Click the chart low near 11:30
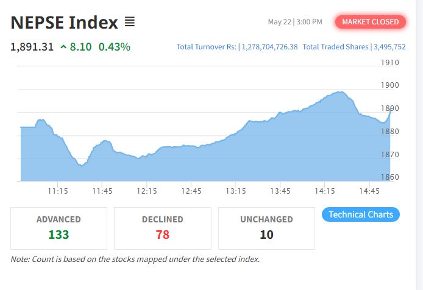 pos(81,166)
